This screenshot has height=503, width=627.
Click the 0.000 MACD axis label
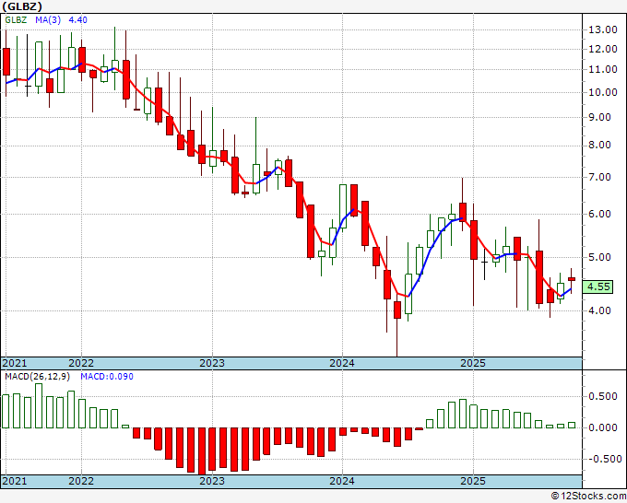603,427
